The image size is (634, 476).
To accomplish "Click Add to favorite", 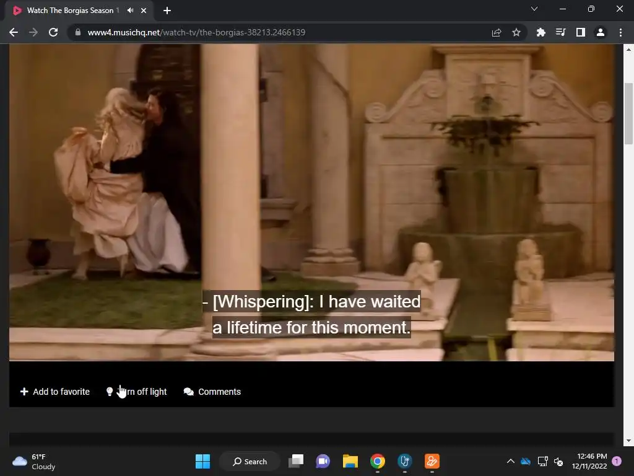I will 55,392.
